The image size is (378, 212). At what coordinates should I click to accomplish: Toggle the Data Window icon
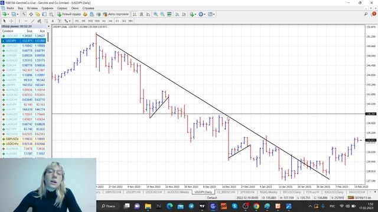[31, 14]
